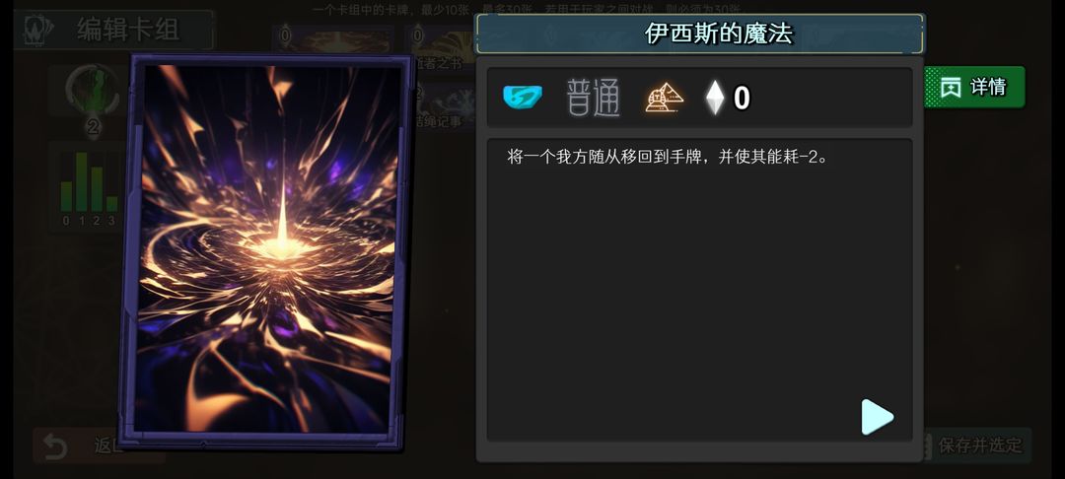
Task: Click the green circular deck emblem
Action: click(93, 90)
